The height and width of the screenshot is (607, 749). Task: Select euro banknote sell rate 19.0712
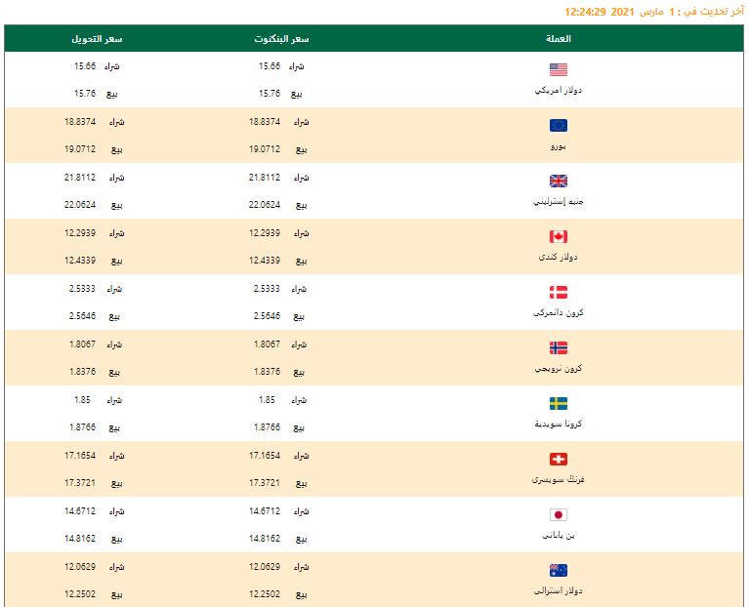pyautogui.click(x=265, y=150)
